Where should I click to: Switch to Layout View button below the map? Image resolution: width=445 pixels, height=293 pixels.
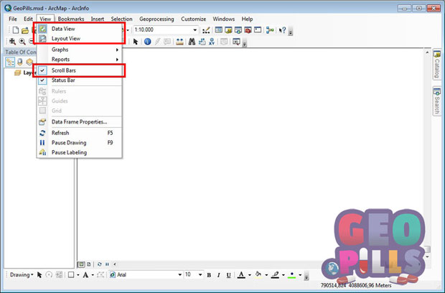point(89,264)
